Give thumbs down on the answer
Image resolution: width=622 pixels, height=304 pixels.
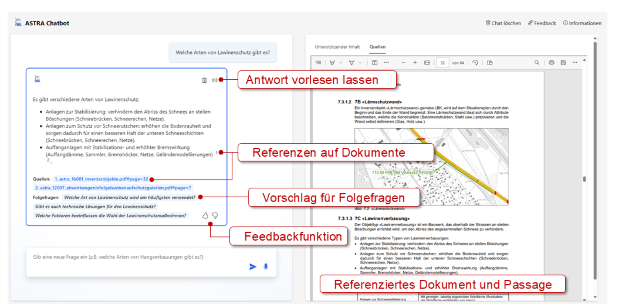215,216
